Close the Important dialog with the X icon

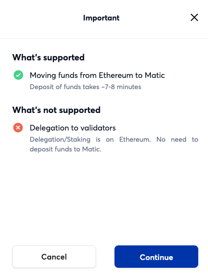click(x=194, y=18)
